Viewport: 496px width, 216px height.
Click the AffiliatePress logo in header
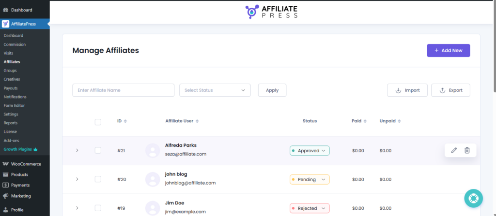click(272, 12)
